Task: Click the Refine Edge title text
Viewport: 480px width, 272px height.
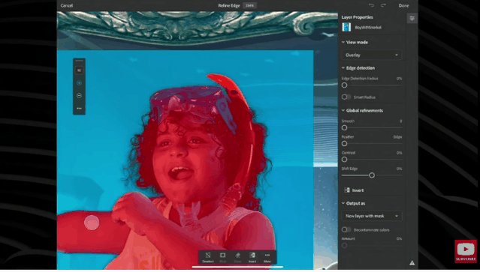Action: point(229,5)
